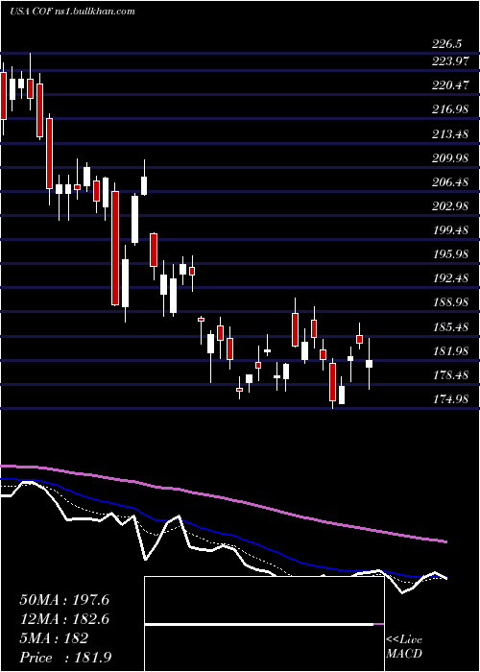This screenshot has height=672, width=480.
Task: Click the 202.98 price level label
Action: [x=450, y=206]
